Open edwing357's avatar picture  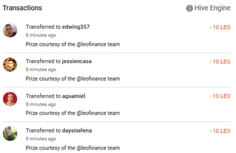point(10,30)
